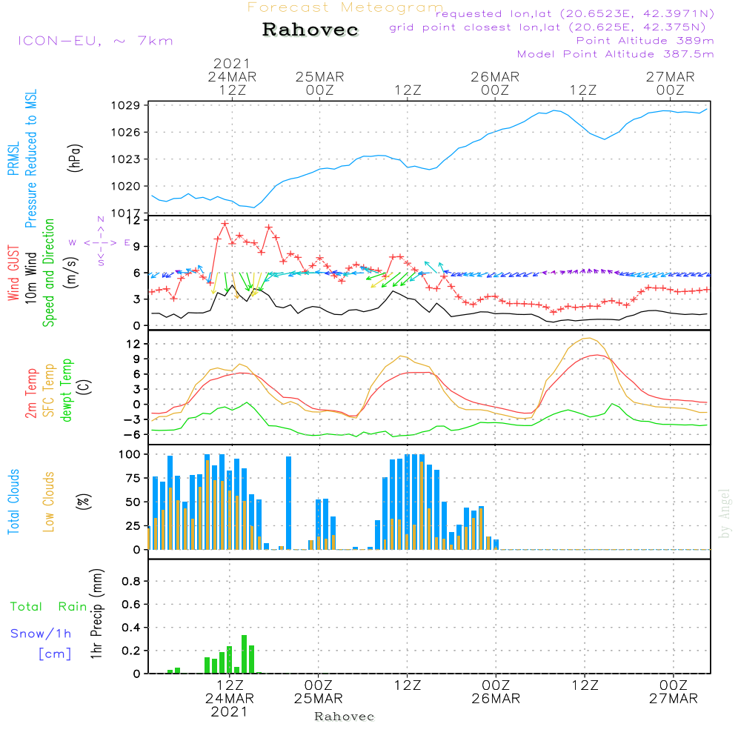The width and height of the screenshot is (741, 741).
Task: Click the 100 tick on cloud axis
Action: [130, 454]
